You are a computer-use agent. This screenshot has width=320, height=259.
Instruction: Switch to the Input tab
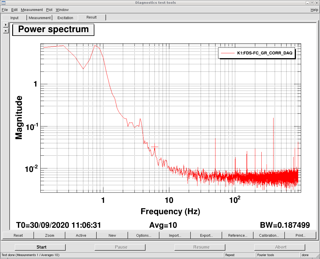[x=14, y=18]
